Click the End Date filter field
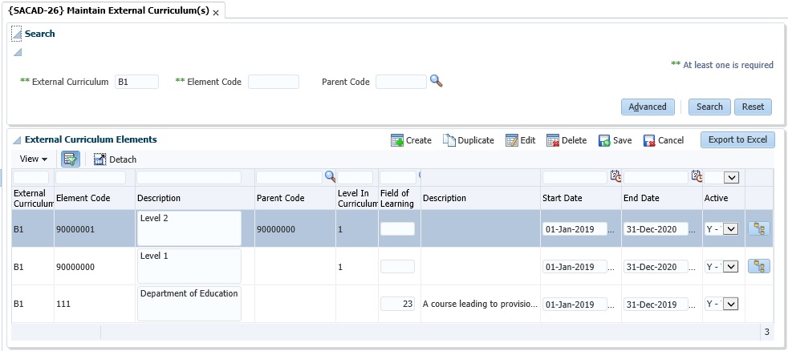Image resolution: width=788 pixels, height=351 pixels. 656,177
